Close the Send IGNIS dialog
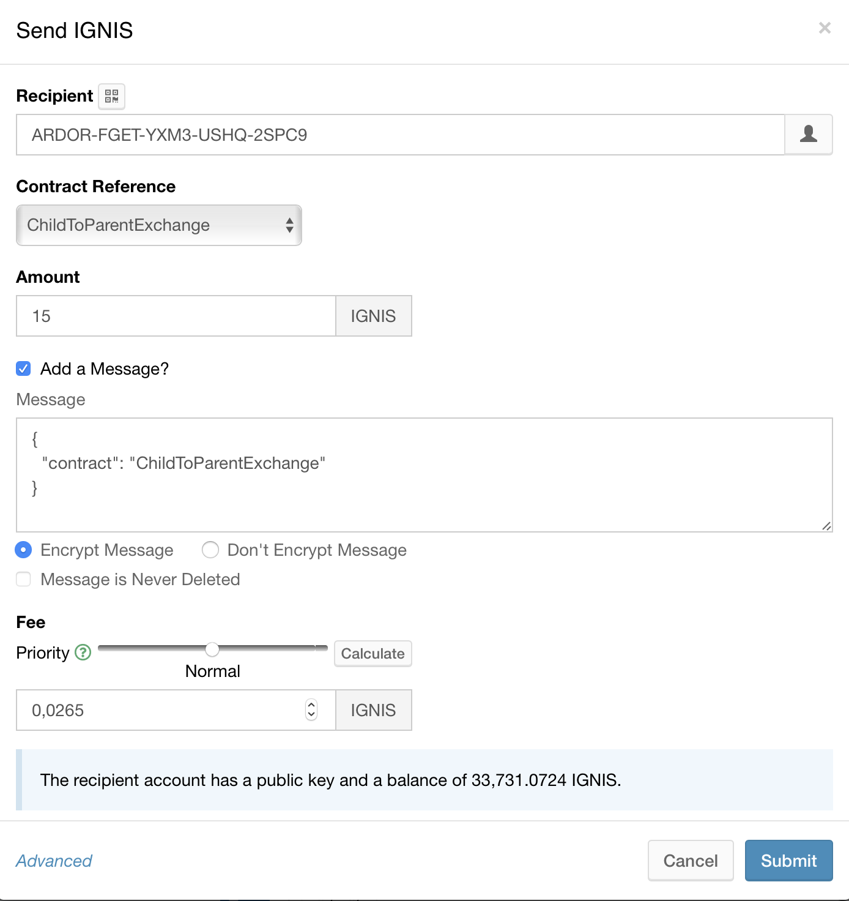Image resolution: width=849 pixels, height=901 pixels. click(x=825, y=28)
